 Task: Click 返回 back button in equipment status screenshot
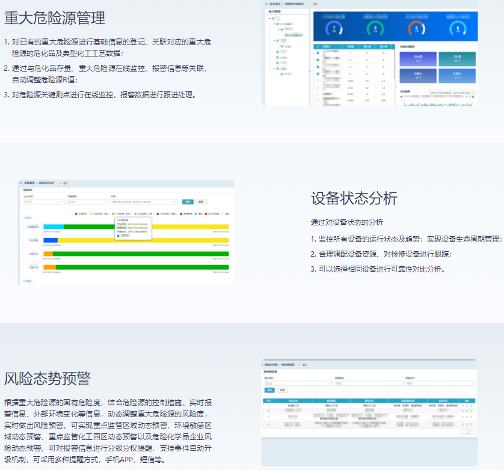click(x=64, y=183)
